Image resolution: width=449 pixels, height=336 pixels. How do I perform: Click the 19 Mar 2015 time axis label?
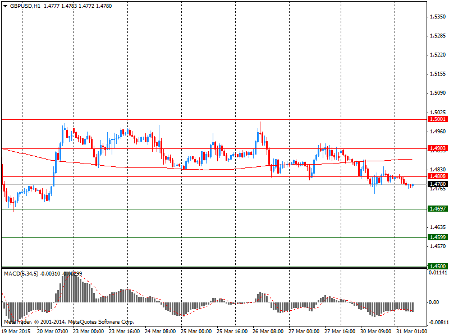click(x=16, y=331)
